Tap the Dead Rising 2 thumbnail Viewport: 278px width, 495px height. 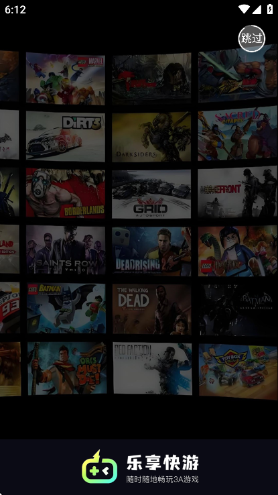152,252
